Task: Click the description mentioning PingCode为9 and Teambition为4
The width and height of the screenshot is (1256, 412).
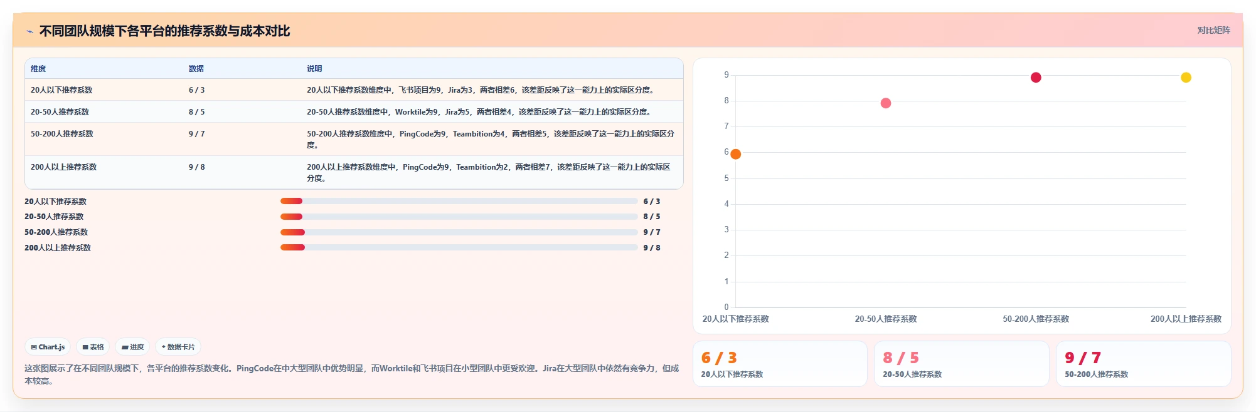Action: tap(491, 140)
